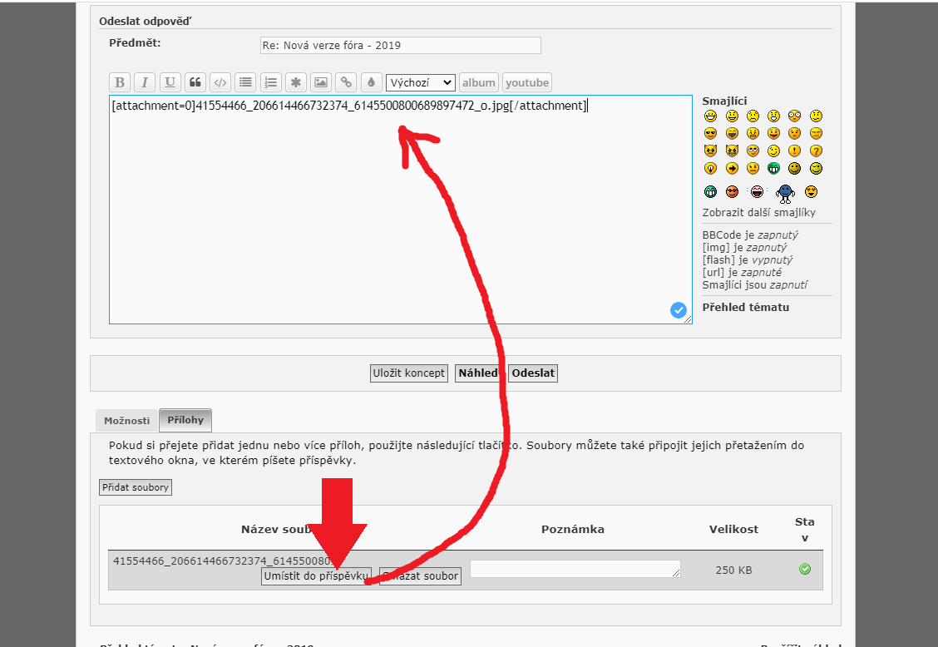938x647 pixels.
Task: Switch to the Možnosti tab
Action: point(126,421)
